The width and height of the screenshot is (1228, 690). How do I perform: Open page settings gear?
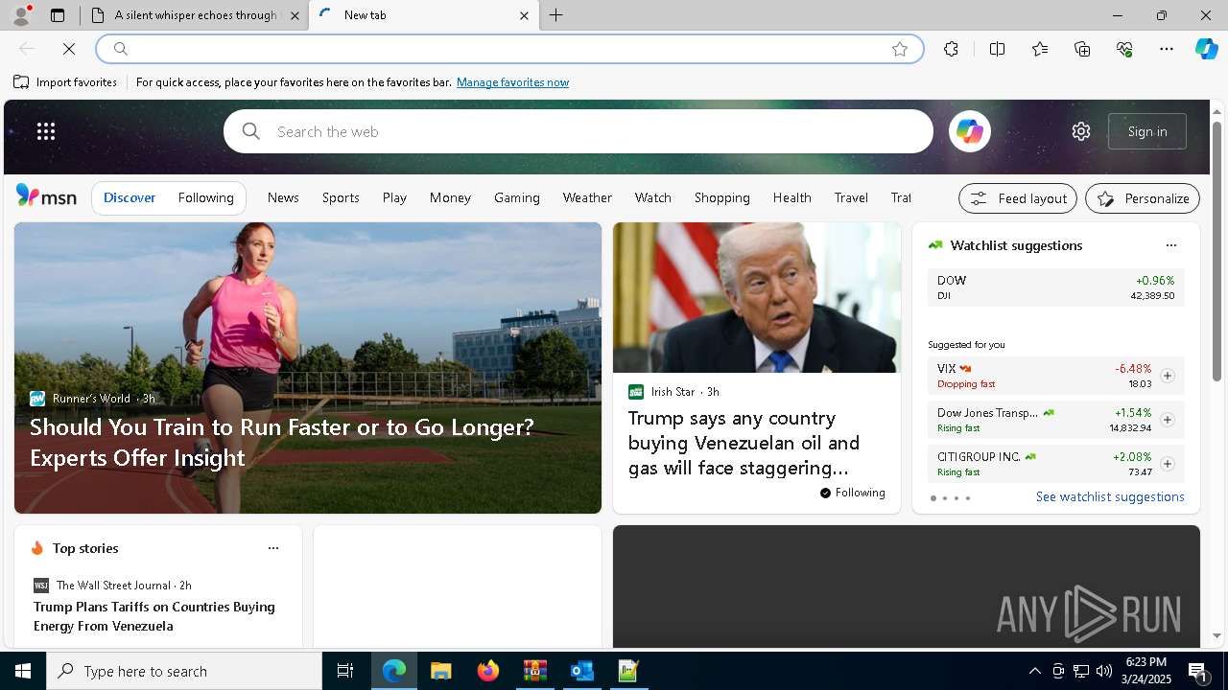point(1081,131)
